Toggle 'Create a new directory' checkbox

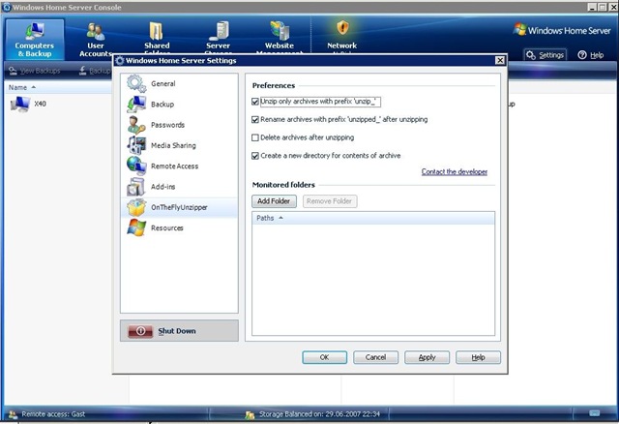pos(255,156)
